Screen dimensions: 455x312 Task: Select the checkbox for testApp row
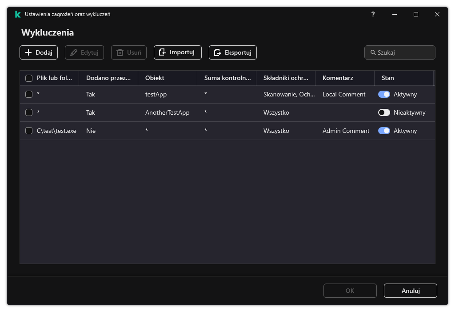(29, 94)
